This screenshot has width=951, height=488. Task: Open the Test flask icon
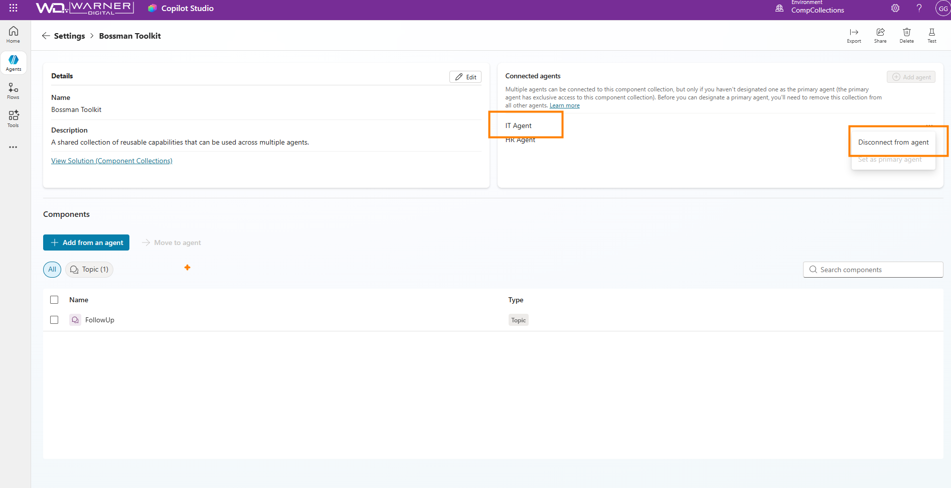click(x=931, y=35)
